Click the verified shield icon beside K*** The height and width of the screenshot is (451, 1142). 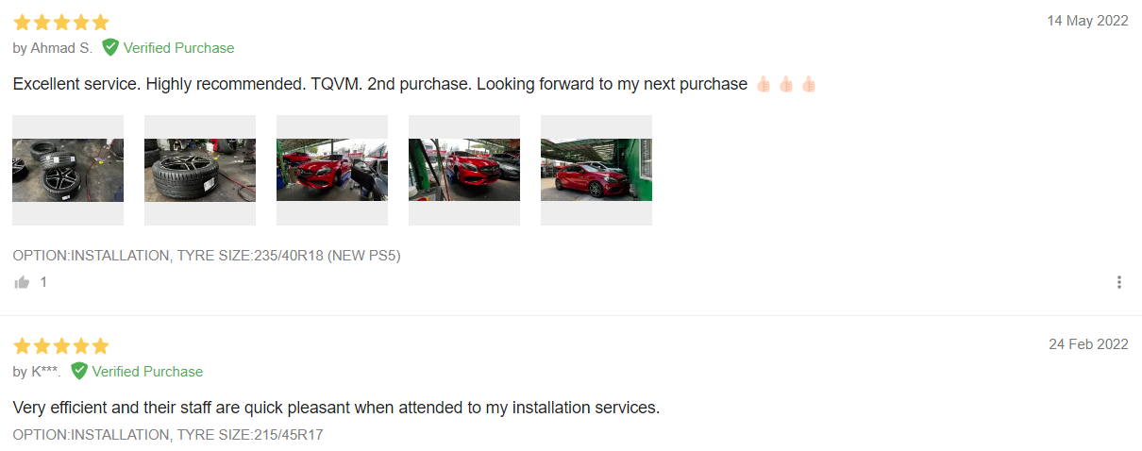(79, 371)
